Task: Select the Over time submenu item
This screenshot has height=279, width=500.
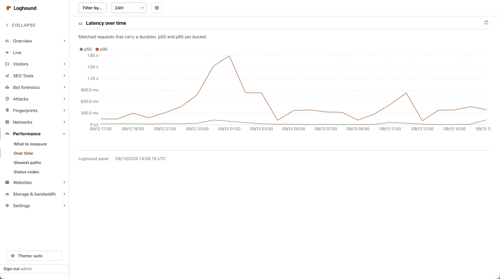Action: coord(23,153)
